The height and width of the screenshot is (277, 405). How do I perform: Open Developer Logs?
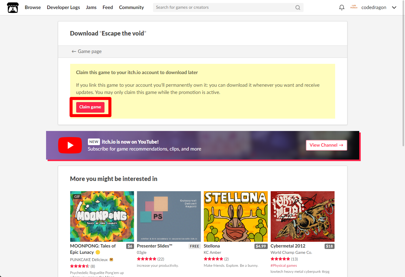(64, 8)
